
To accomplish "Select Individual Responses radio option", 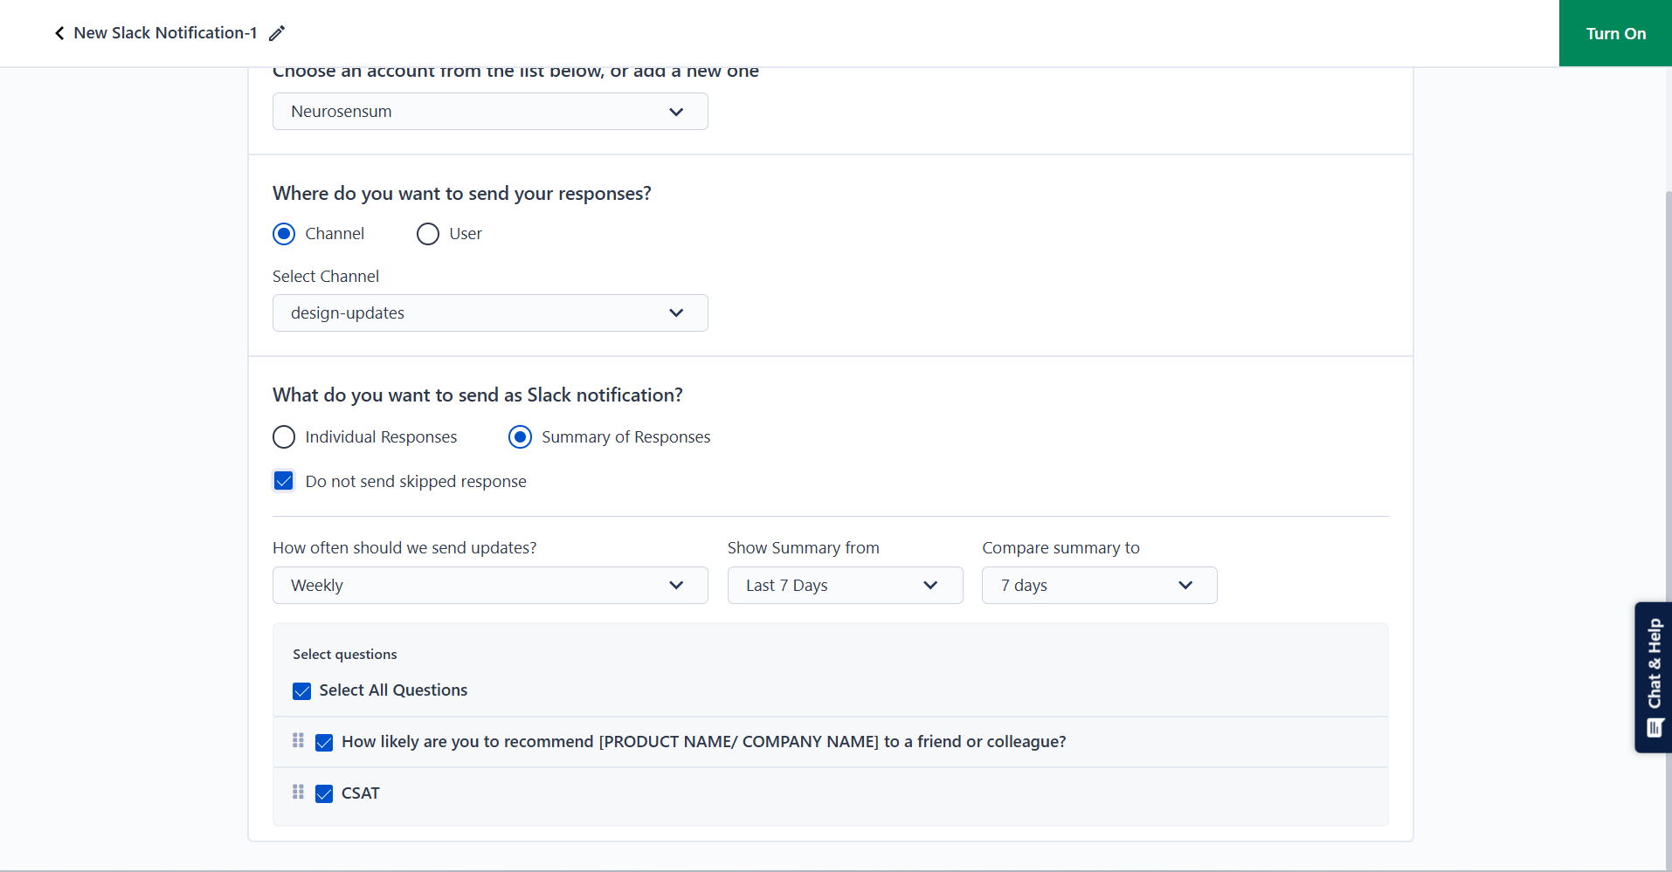I will click(284, 437).
